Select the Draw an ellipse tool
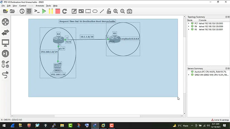 95,11
